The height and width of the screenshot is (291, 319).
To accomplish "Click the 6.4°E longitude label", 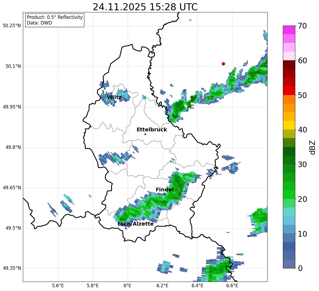I will pos(197,286).
